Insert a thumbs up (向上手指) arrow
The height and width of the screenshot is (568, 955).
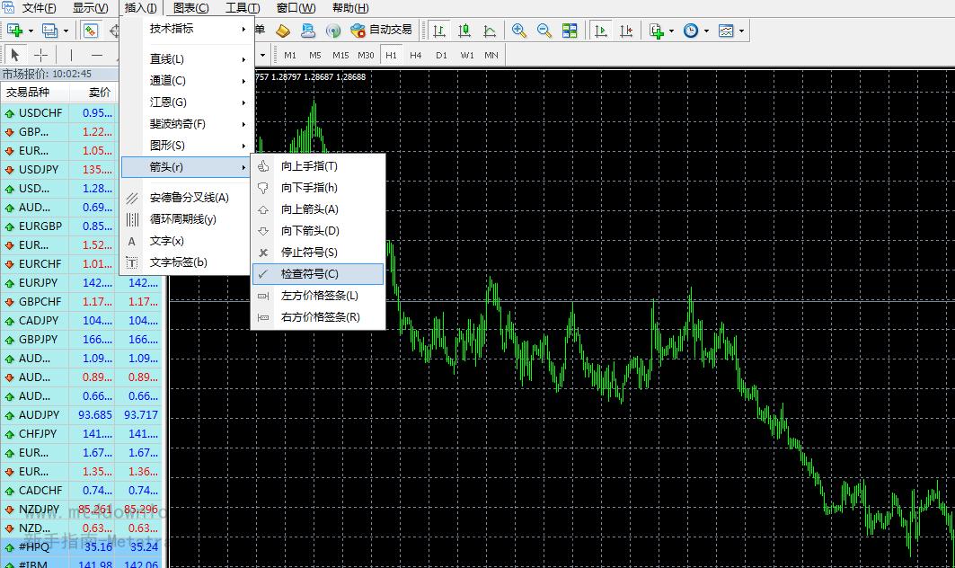coord(309,166)
